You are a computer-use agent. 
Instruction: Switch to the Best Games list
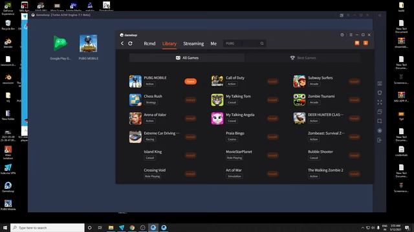303,58
